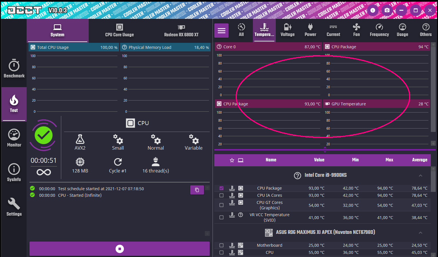Select the Usage sensor tab
The width and height of the screenshot is (438, 257).
pyautogui.click(x=403, y=30)
